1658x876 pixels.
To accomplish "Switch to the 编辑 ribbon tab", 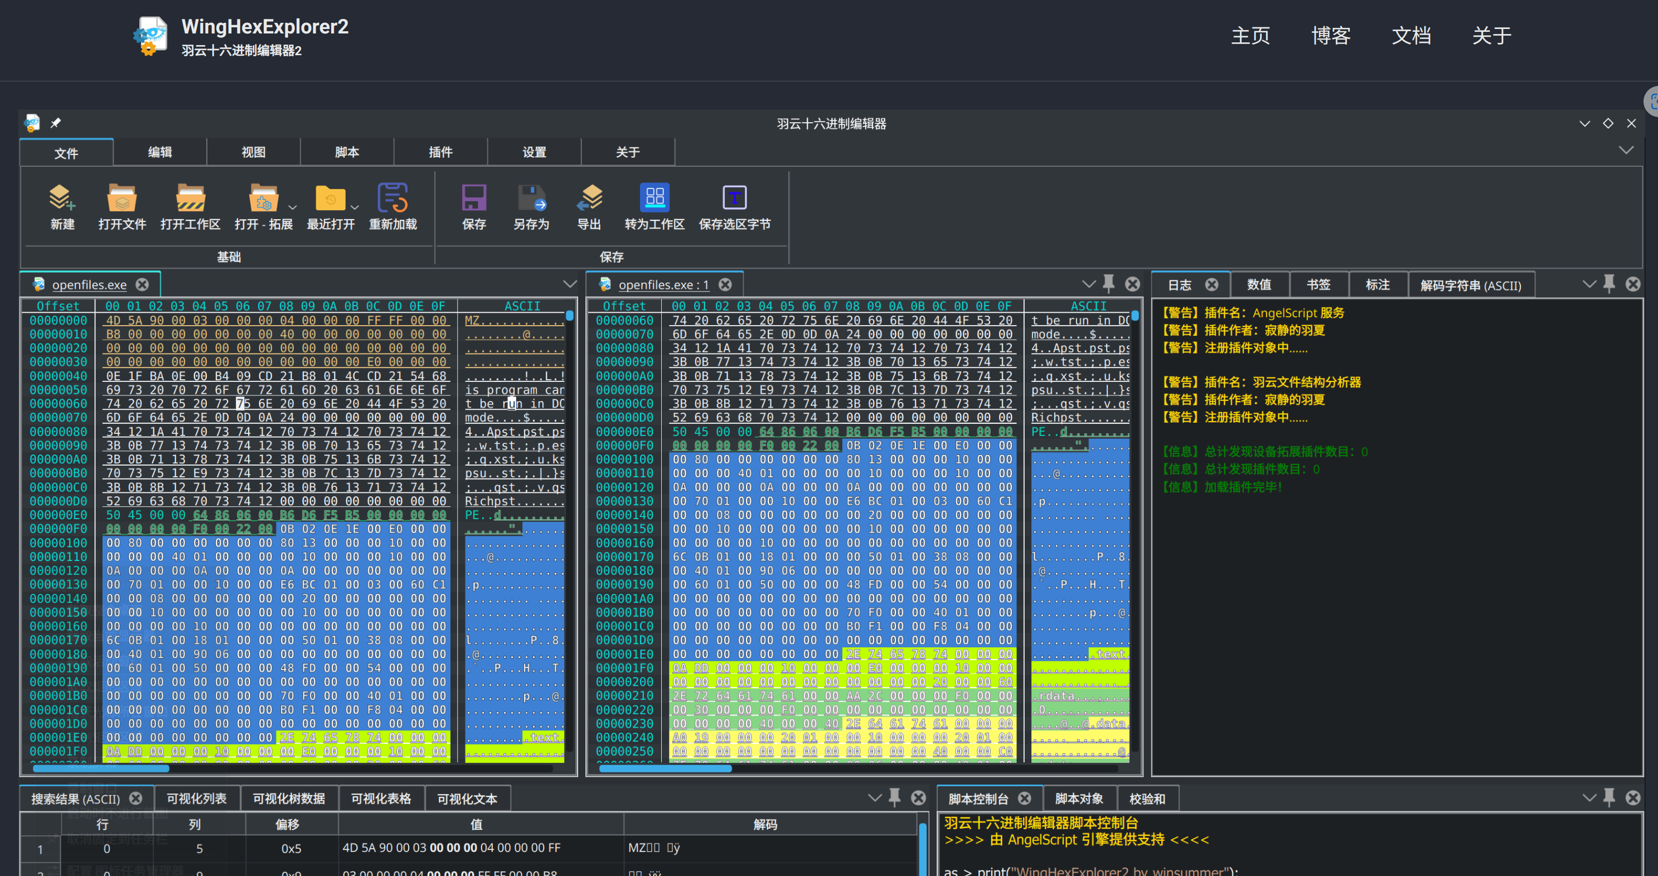I will point(159,153).
